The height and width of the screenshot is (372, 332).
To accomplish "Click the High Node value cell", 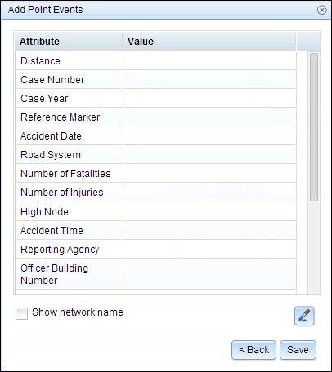I will 210,212.
